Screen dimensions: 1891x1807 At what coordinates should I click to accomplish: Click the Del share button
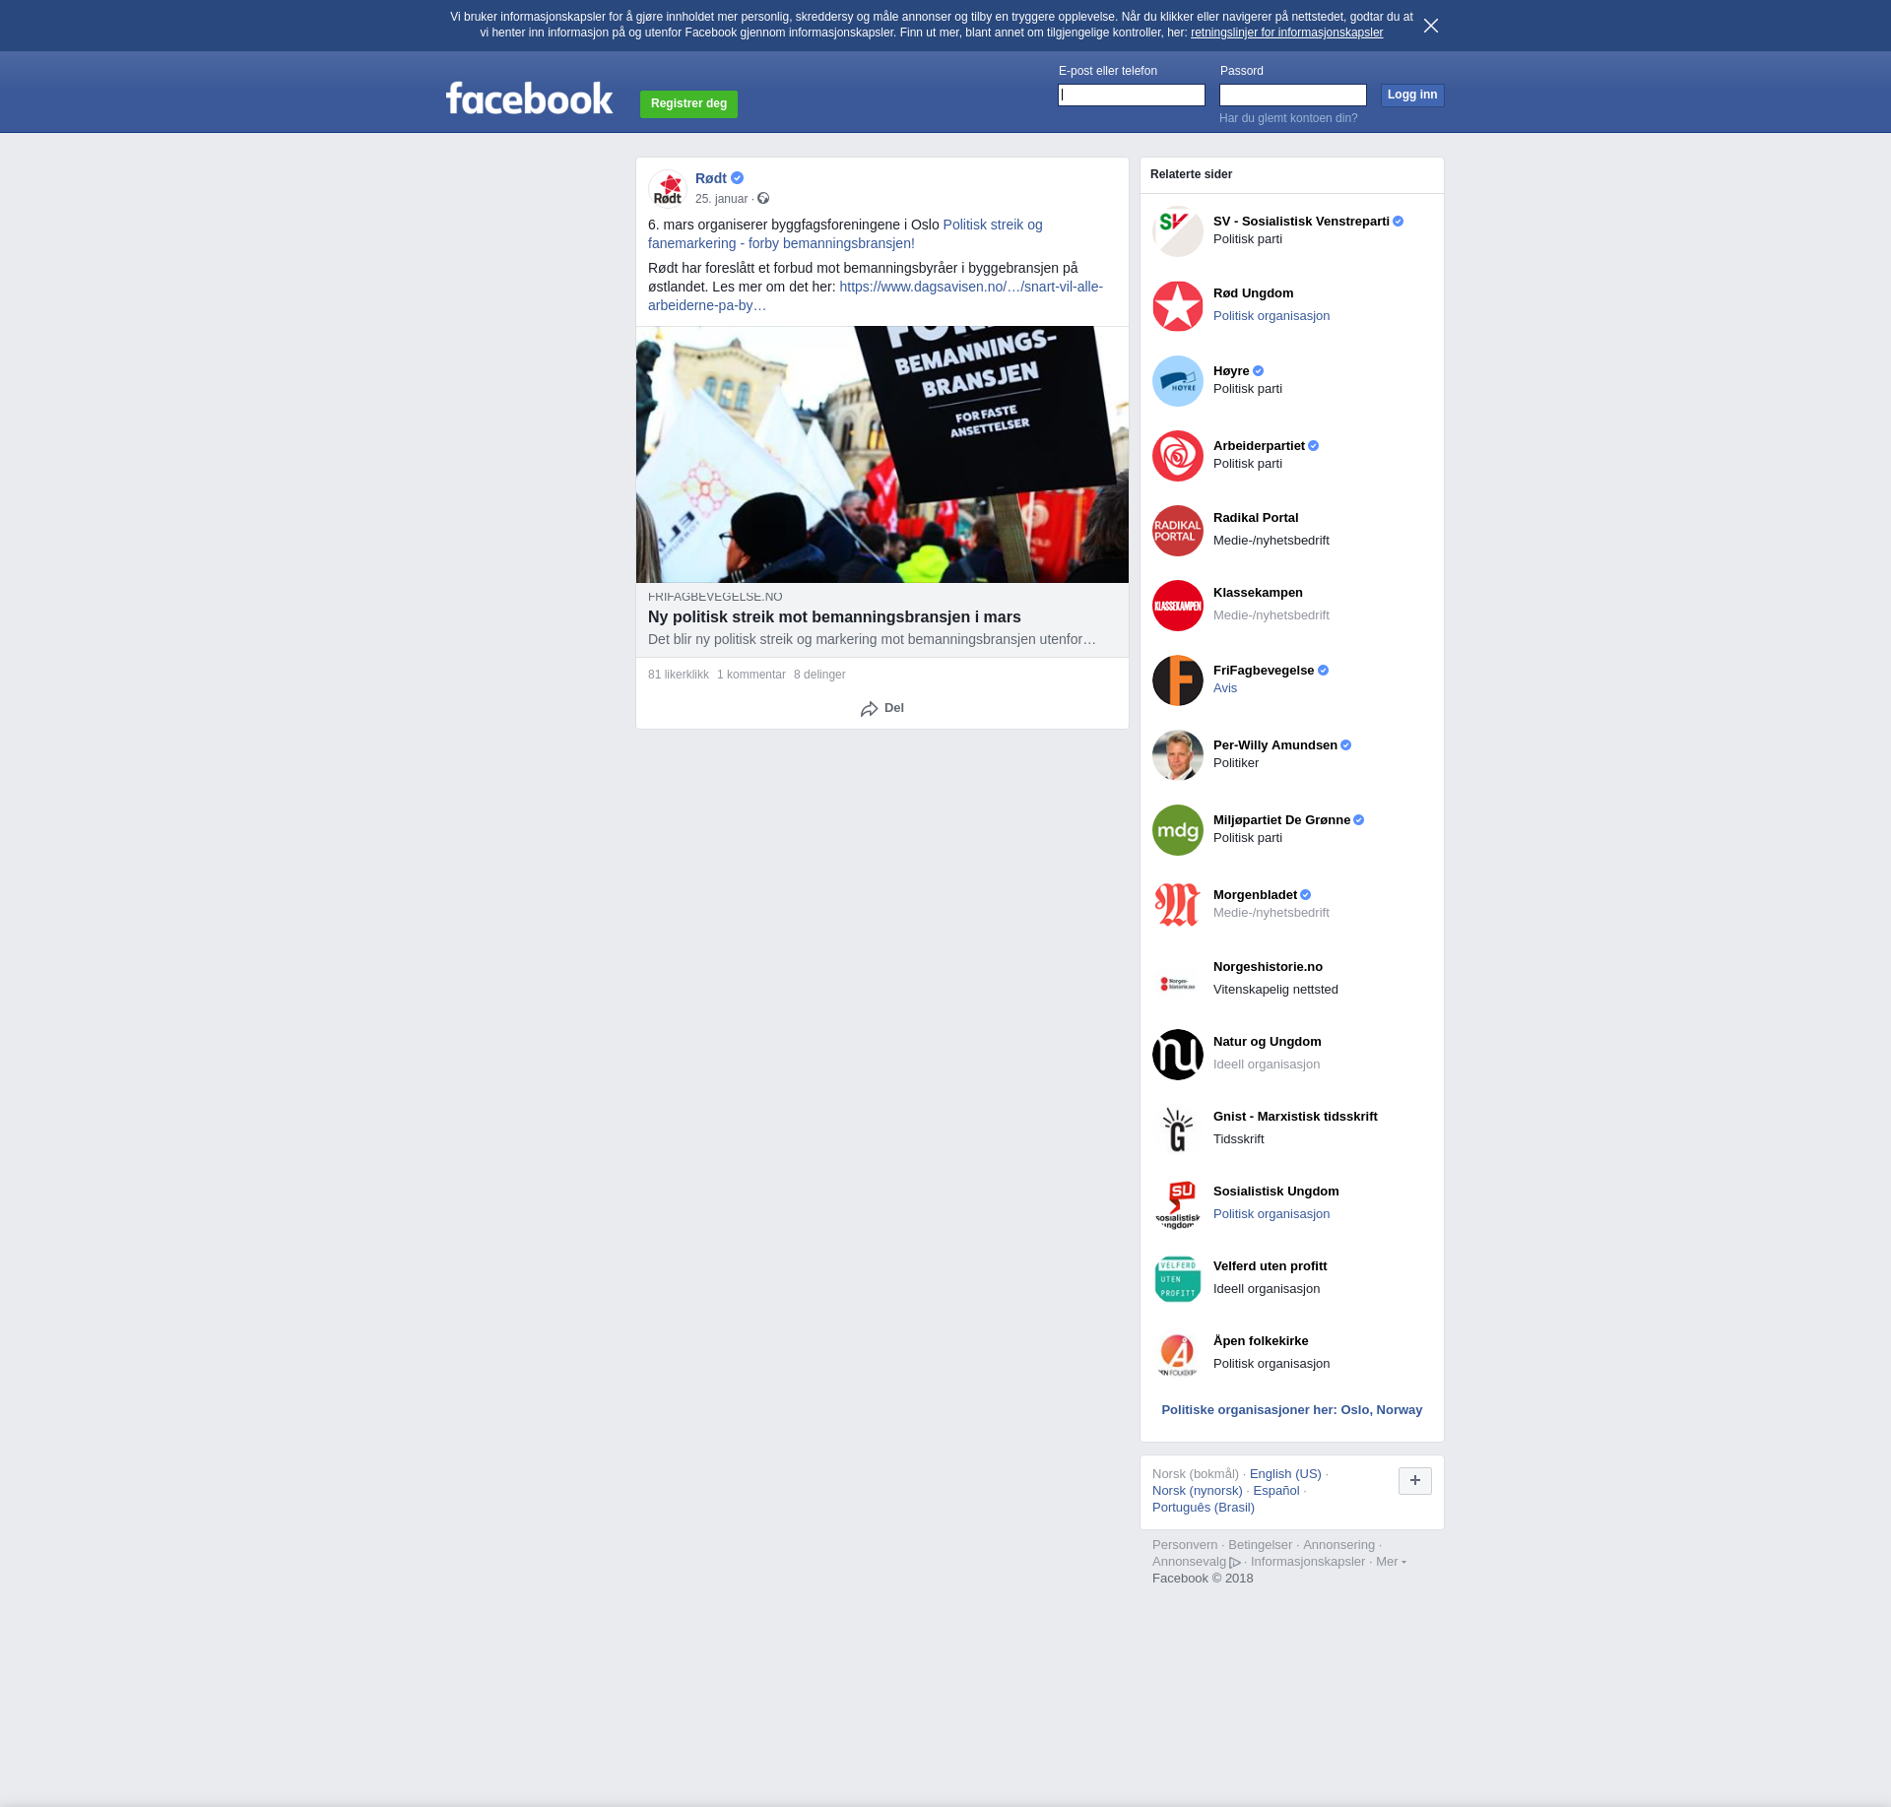coord(882,708)
